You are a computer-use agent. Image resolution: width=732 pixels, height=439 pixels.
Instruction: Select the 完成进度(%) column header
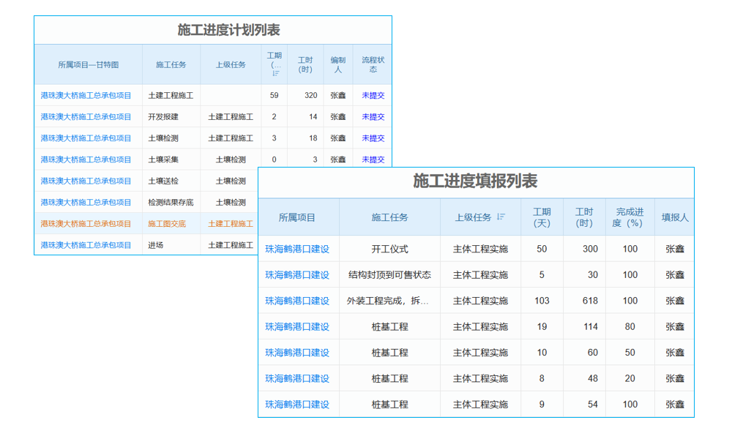(630, 217)
